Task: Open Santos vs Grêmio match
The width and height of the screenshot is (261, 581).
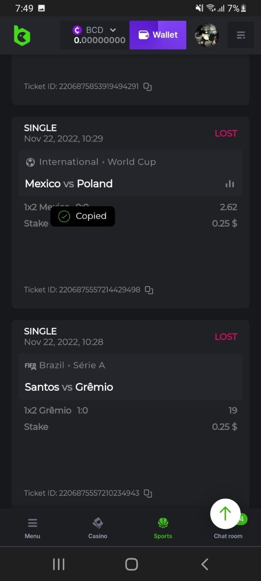Action: pos(69,387)
